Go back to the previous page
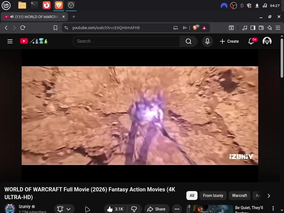This screenshot has width=284, height=213. click(6, 28)
